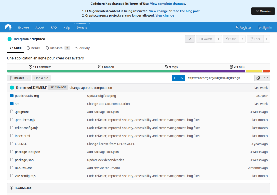Image resolution: width=277 pixels, height=195 pixels.
Task: Click the purple language bar segment
Action: tap(213, 71)
